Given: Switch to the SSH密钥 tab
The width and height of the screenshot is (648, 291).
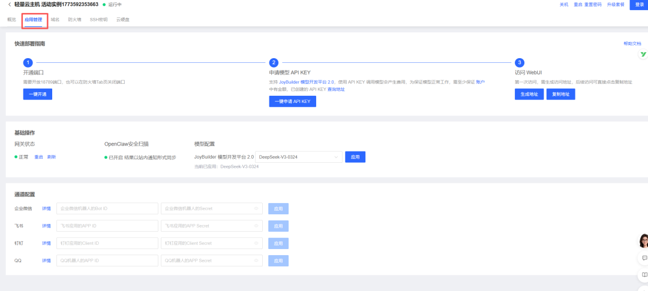Looking at the screenshot, I should [99, 19].
